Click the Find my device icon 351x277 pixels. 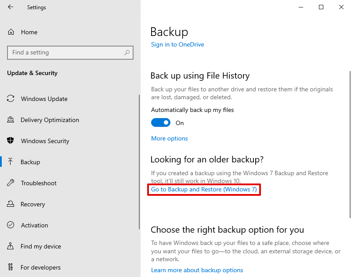[x=10, y=246]
